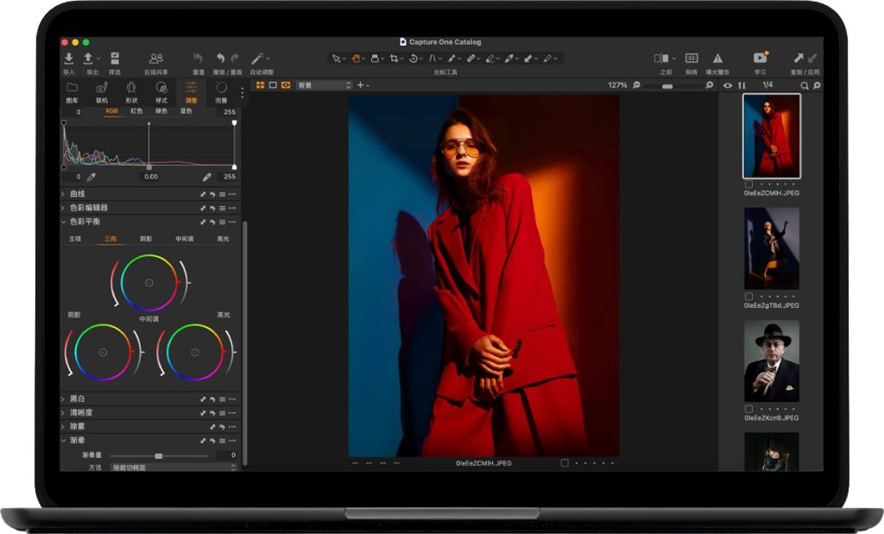
Task: Open the 背景 layer dropdown
Action: pyautogui.click(x=324, y=85)
